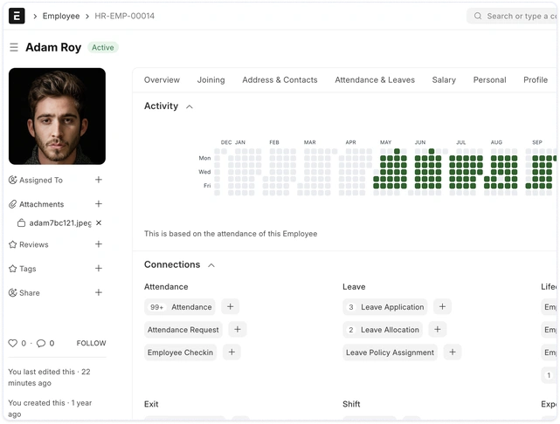
Task: Toggle the sidebar hamburger menu
Action: [14, 47]
